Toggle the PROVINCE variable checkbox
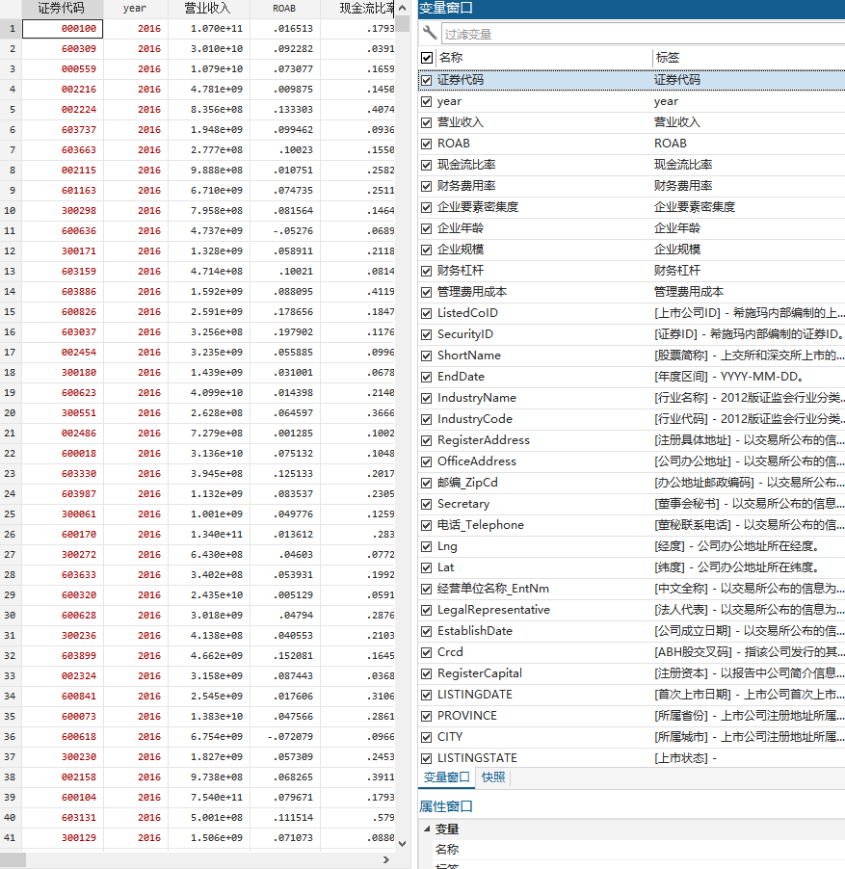Screen dimensions: 845x869 tap(427, 716)
